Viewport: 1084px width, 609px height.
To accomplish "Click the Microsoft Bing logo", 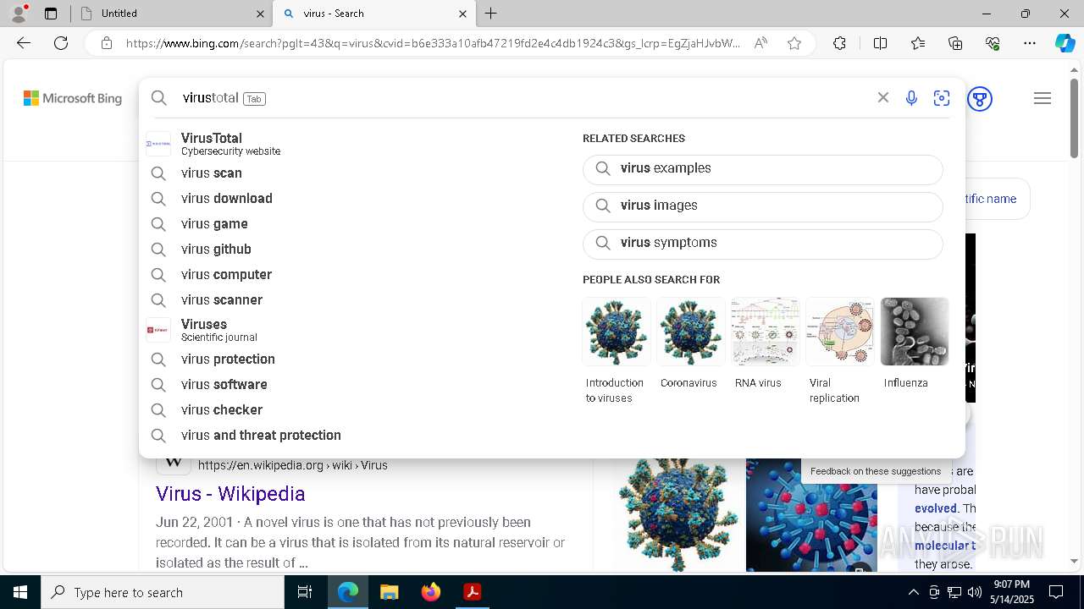I will pos(73,98).
